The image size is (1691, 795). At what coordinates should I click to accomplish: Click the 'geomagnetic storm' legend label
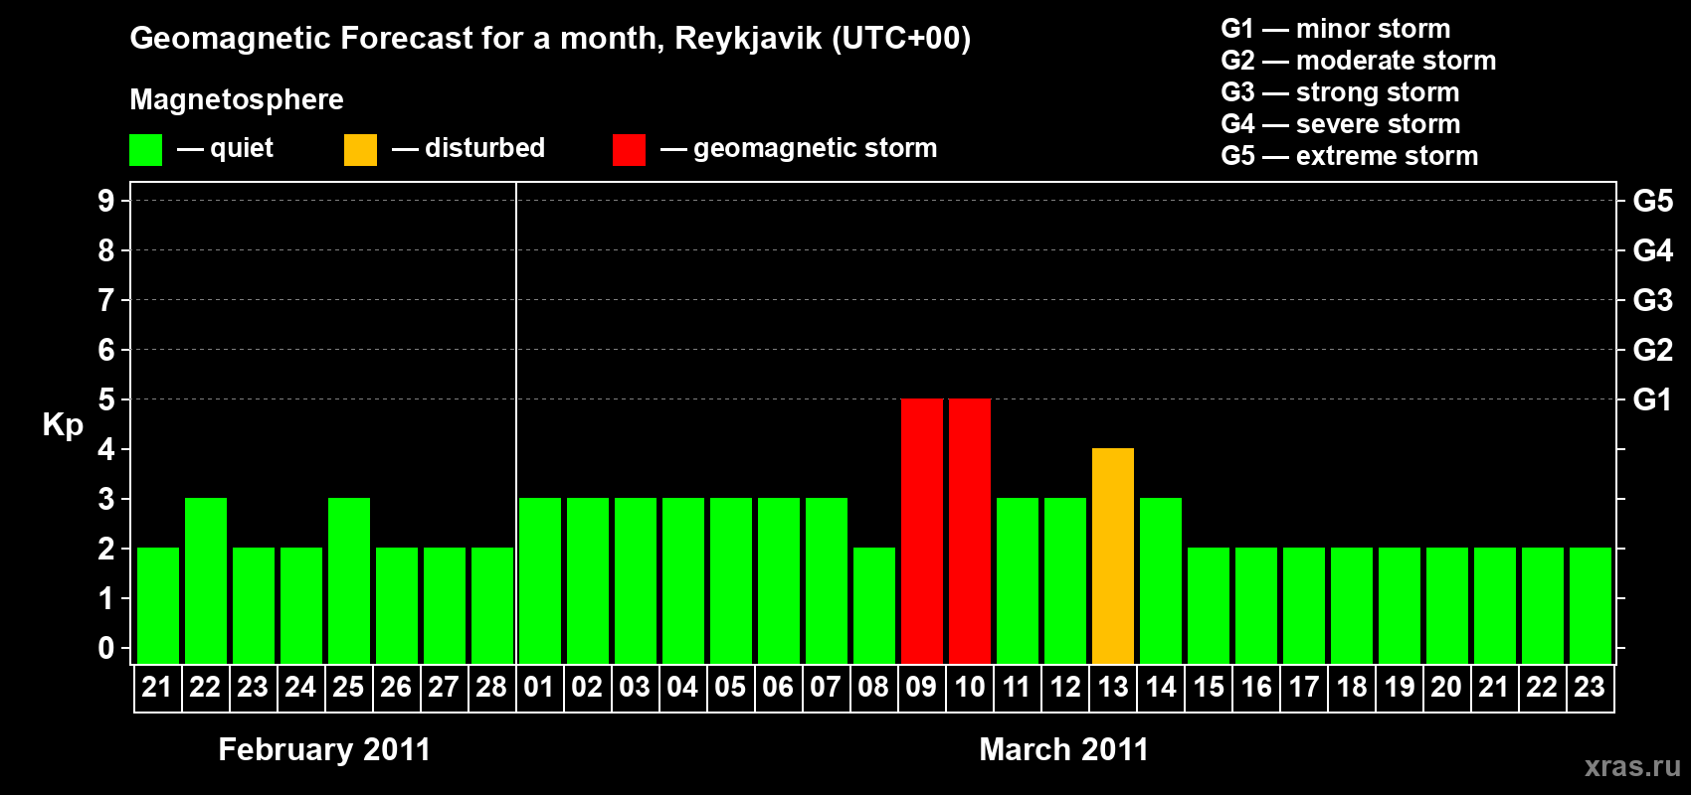coord(815,149)
